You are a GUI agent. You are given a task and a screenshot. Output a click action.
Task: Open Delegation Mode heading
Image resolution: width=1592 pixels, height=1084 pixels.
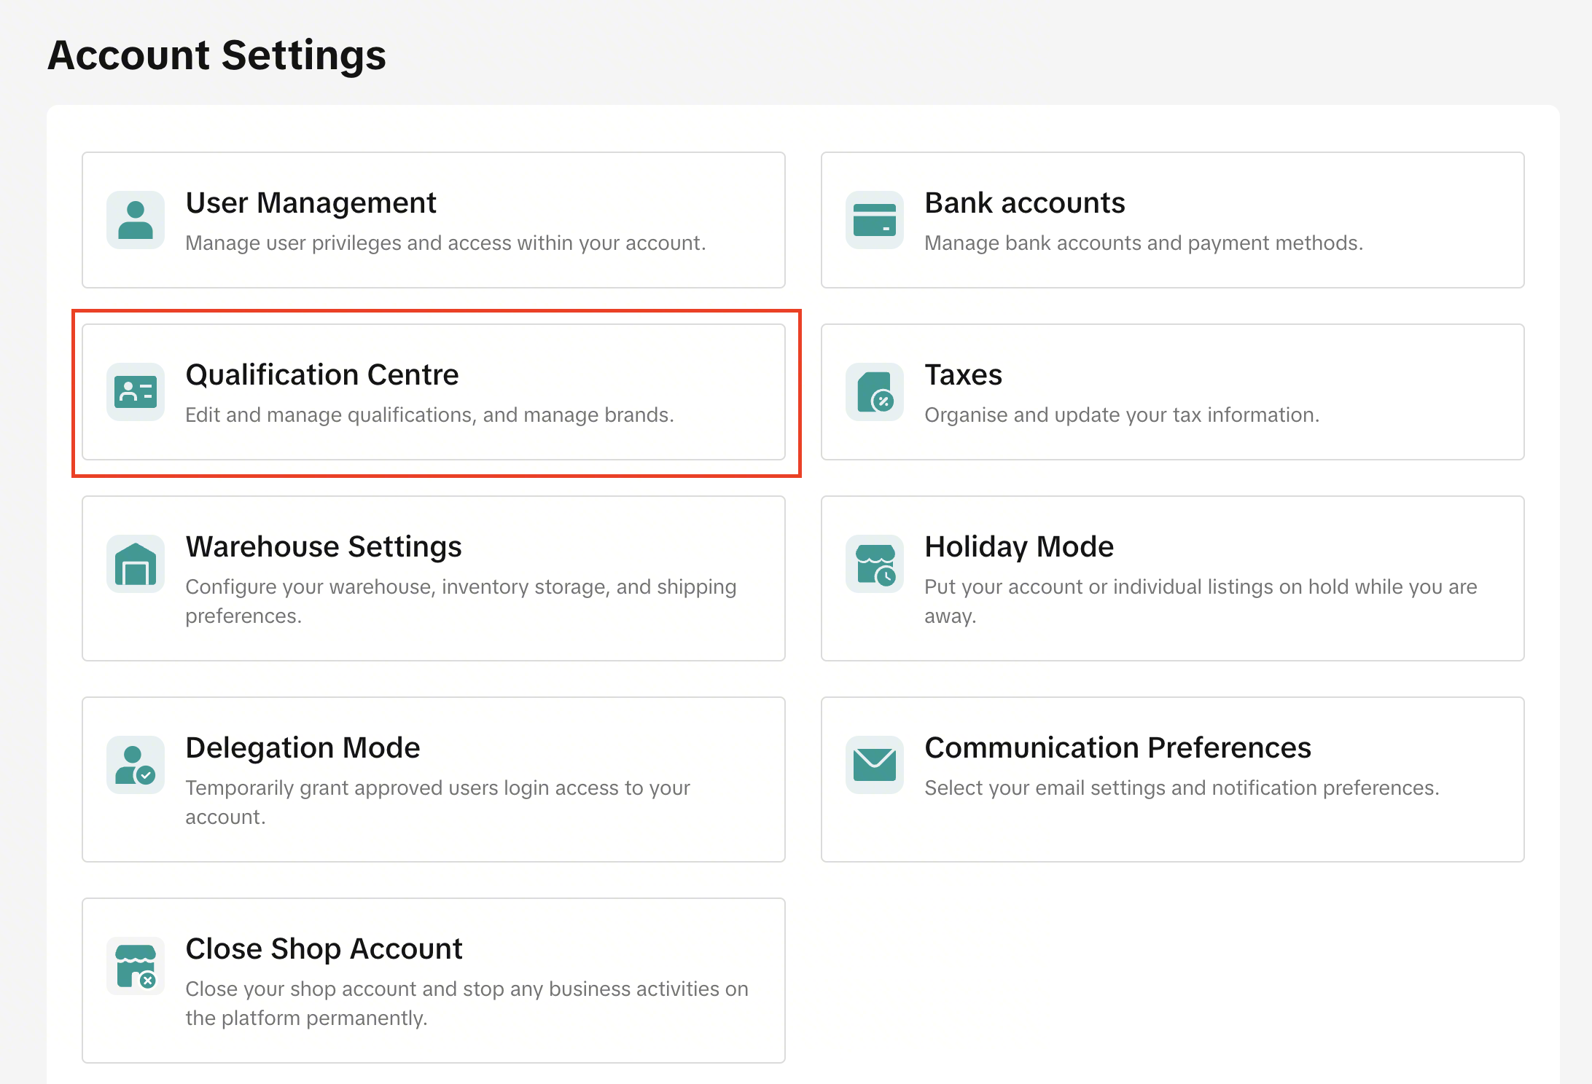[303, 747]
